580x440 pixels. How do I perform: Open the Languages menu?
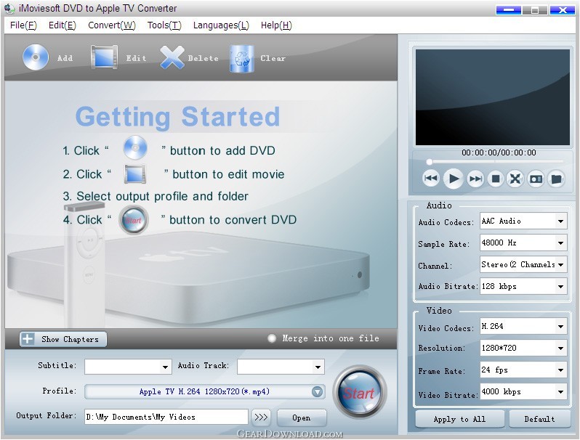point(221,25)
